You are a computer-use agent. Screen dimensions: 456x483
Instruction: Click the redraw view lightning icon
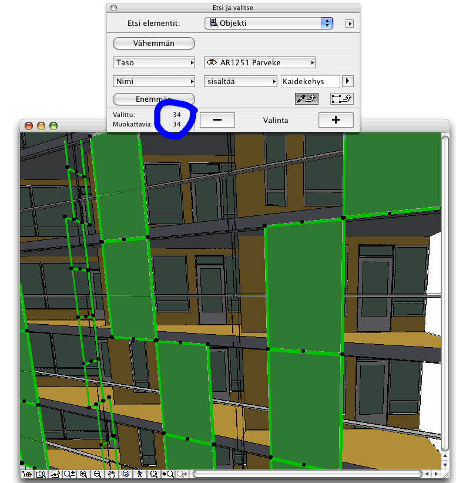[x=55, y=474]
